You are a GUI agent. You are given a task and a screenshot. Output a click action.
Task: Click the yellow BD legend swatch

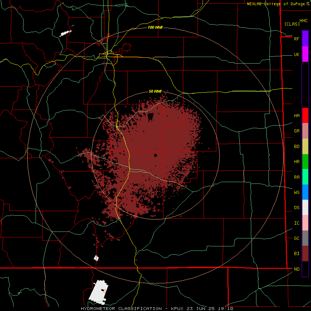[x=305, y=146]
